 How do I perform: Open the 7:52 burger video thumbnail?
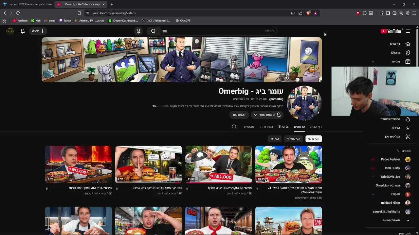[x=148, y=164]
